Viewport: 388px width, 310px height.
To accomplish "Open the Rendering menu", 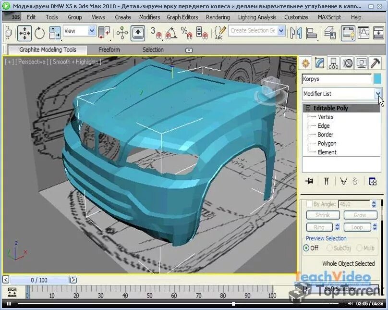I will [x=218, y=17].
